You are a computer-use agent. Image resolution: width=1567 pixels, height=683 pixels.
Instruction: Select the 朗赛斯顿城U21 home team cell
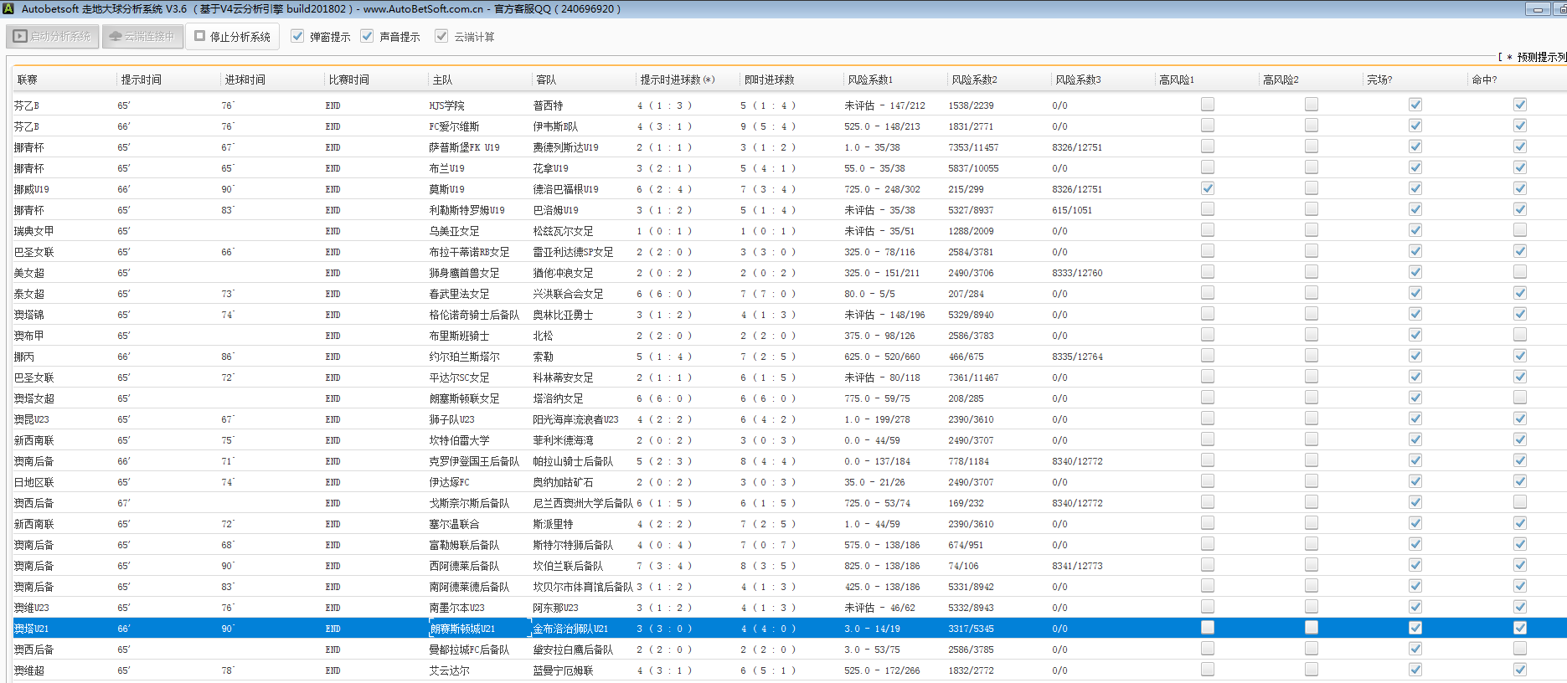(x=462, y=629)
